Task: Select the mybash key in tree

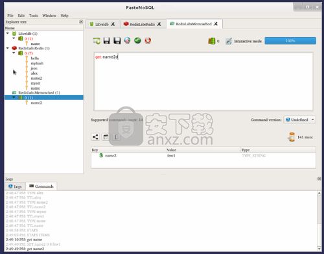Action: pyautogui.click(x=37, y=63)
